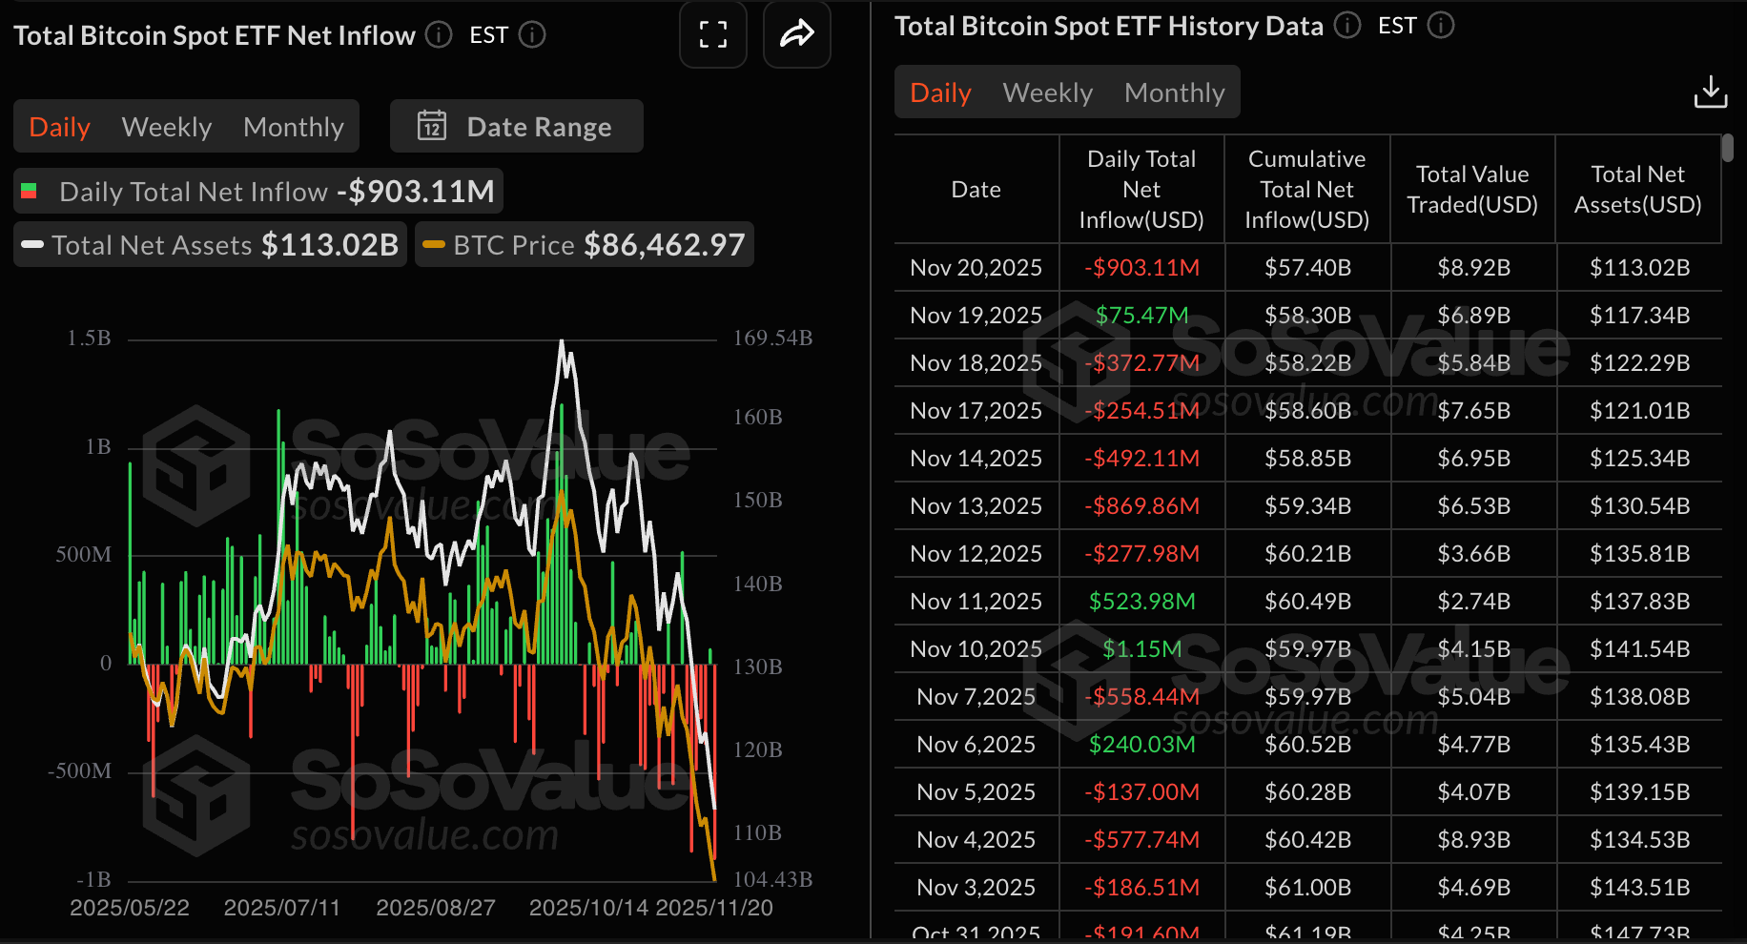Toggle BTC Price line visibility

click(584, 245)
